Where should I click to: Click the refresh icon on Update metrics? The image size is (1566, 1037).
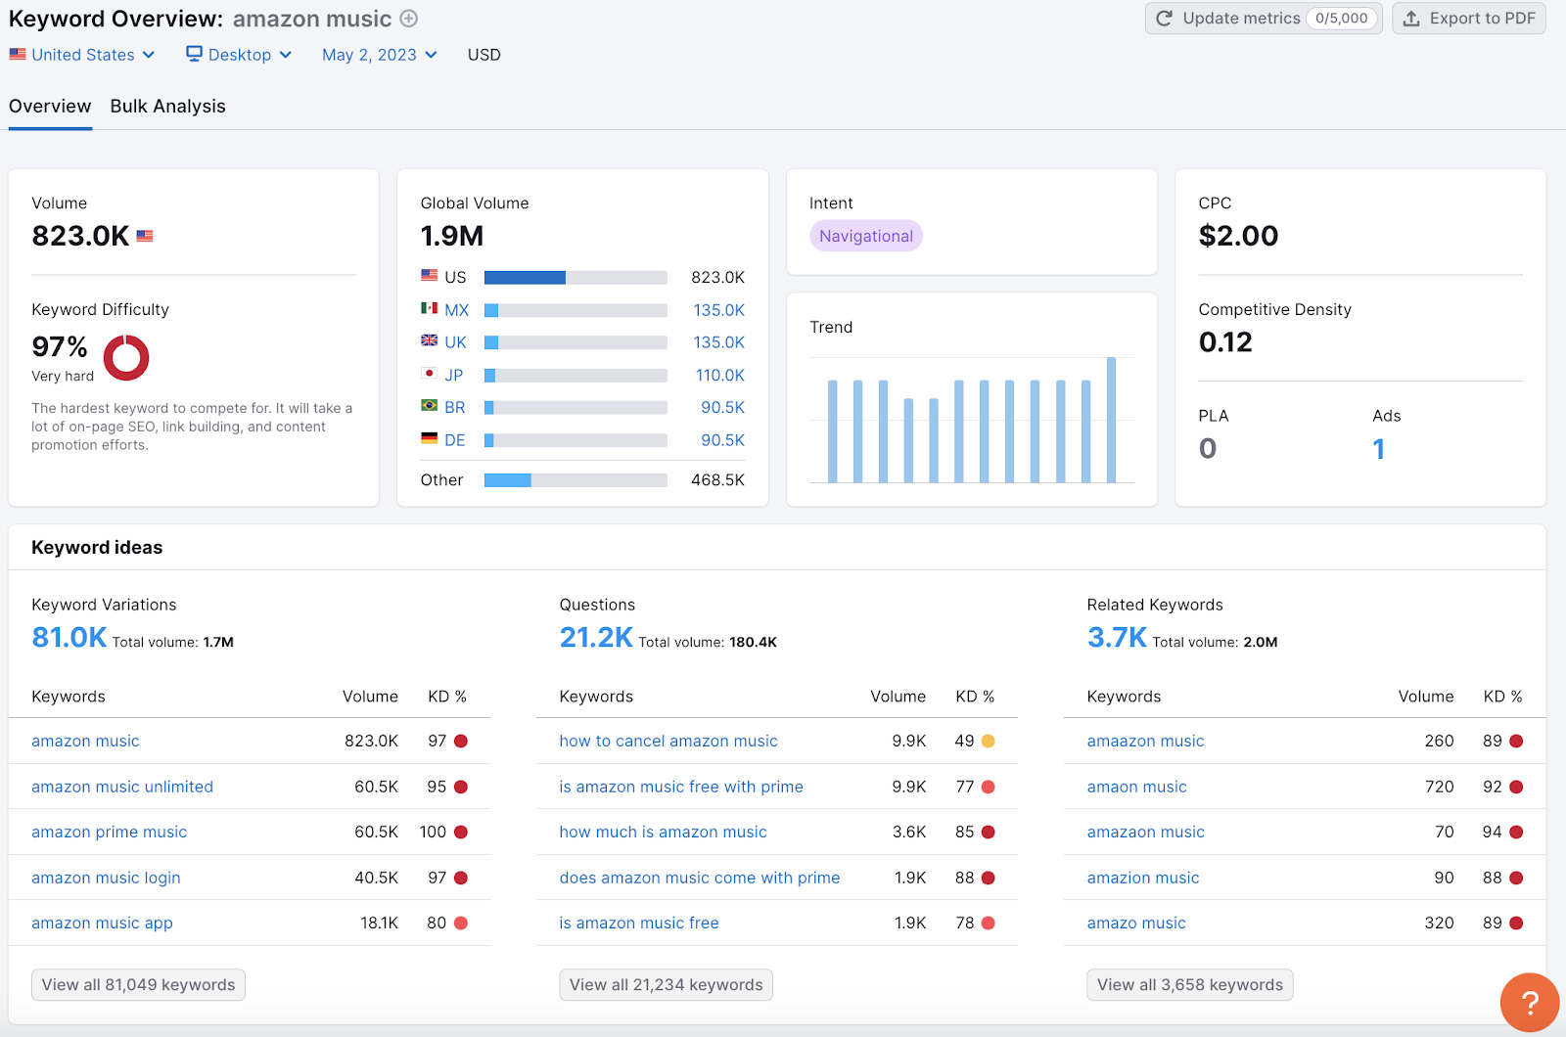tap(1164, 18)
